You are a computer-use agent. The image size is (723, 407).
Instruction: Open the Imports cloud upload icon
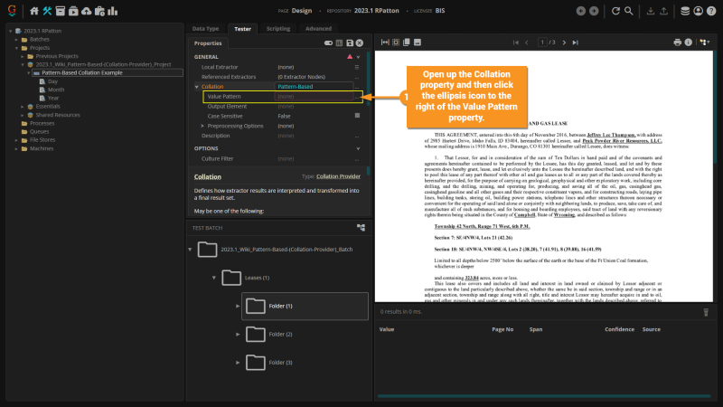point(86,11)
